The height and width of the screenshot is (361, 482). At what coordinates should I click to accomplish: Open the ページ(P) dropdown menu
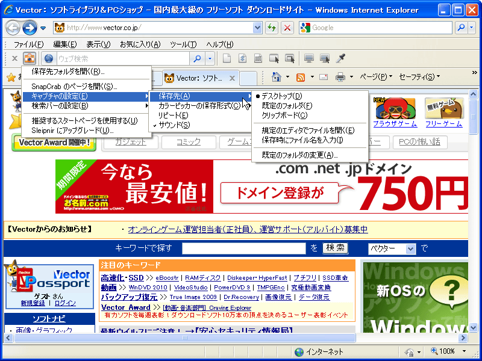[376, 77]
